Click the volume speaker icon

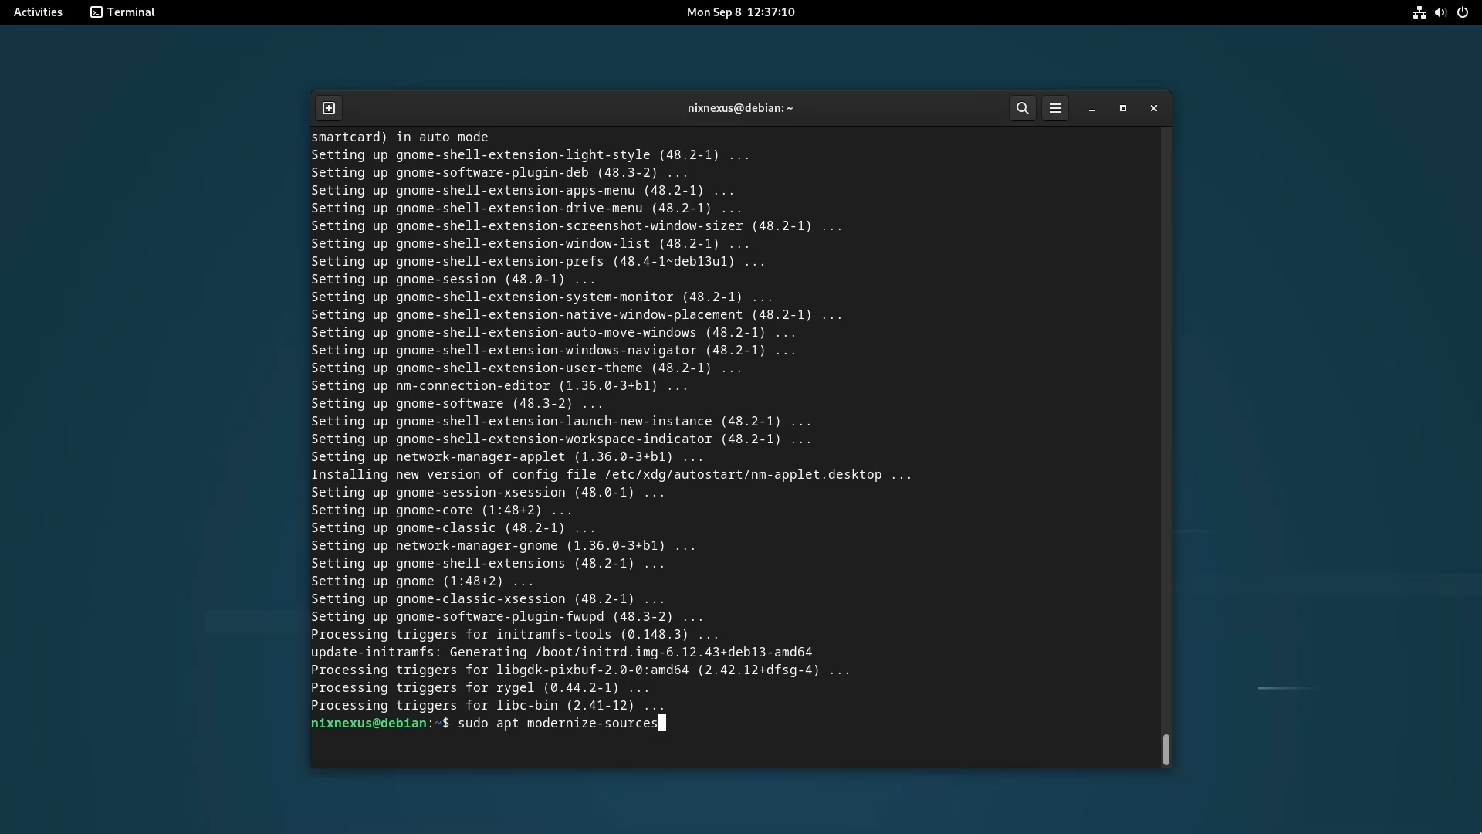[1440, 12]
